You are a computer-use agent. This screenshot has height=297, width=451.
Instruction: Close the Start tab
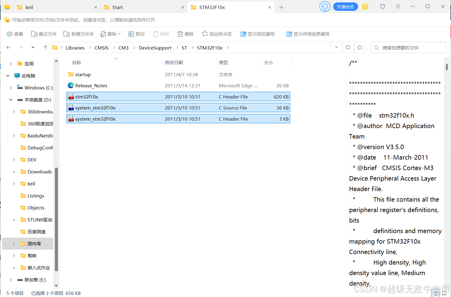183,7
